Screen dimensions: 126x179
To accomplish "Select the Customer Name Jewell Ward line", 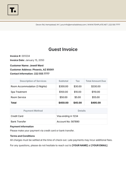I will click(27, 66).
